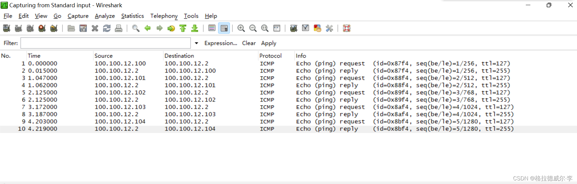Open the Analyze menu

[105, 16]
